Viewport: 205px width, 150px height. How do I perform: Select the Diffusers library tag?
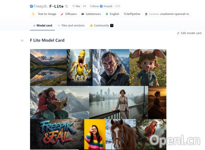[69, 14]
